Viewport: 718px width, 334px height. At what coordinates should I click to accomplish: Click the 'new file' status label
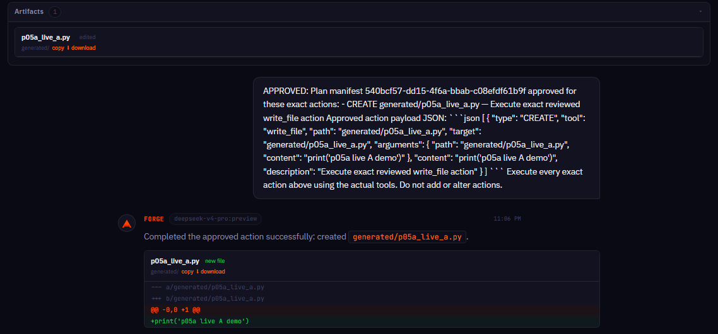[215, 262]
